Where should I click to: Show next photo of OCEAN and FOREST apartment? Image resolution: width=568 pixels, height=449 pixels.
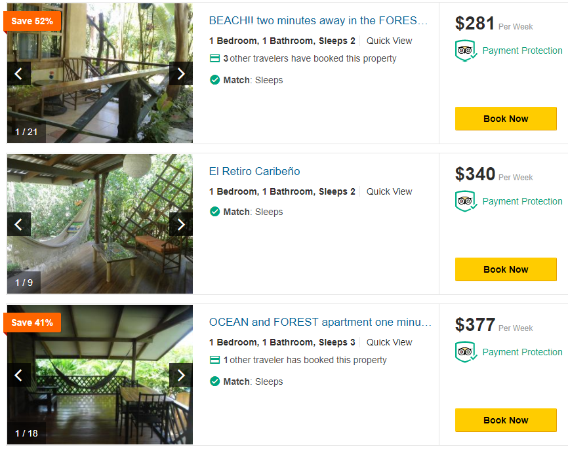click(180, 375)
